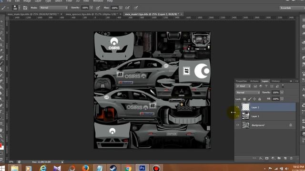Switch to the Actions panel tab
This screenshot has height=171, width=305.
tap(254, 81)
